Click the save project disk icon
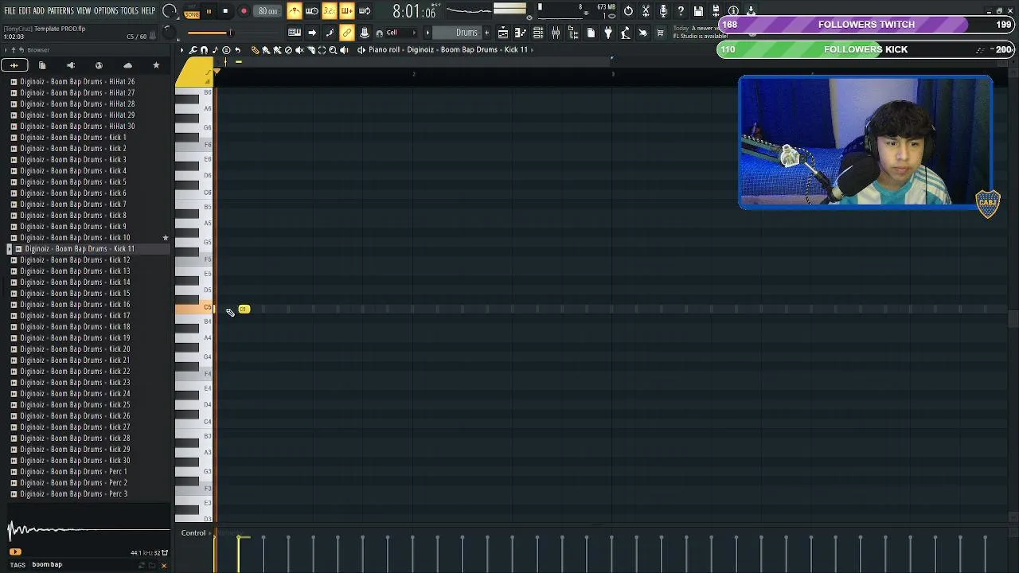The height and width of the screenshot is (573, 1019). tap(698, 11)
